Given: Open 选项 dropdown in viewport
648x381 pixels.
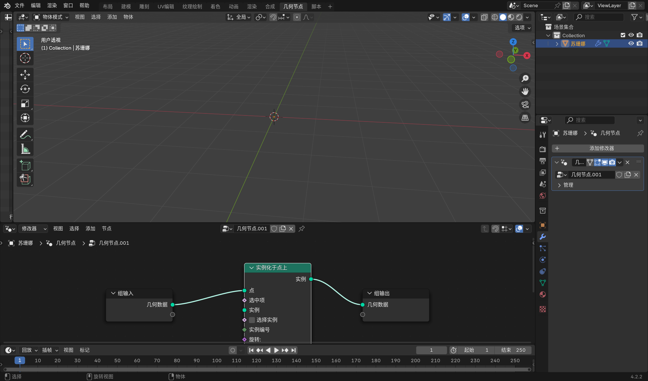Looking at the screenshot, I should coord(522,28).
